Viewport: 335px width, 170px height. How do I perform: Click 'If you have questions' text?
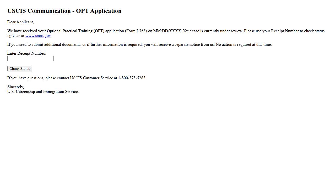[26, 78]
